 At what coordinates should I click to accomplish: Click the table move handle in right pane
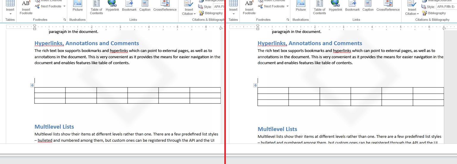click(x=255, y=85)
